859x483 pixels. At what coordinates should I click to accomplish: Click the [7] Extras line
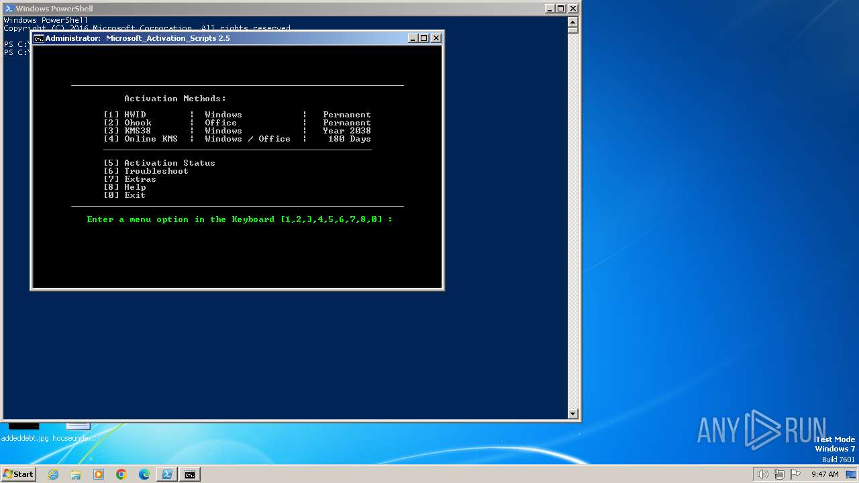(x=130, y=179)
